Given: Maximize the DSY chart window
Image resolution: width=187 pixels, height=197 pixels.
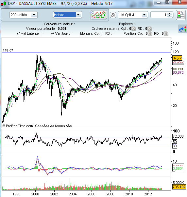Looking at the screenshot, I should point(167,2).
